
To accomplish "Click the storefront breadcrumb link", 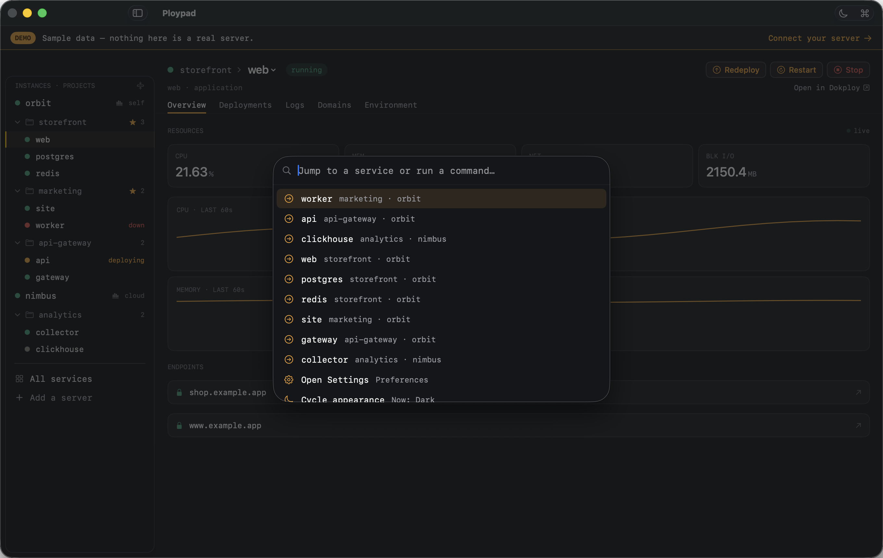I will [x=206, y=70].
